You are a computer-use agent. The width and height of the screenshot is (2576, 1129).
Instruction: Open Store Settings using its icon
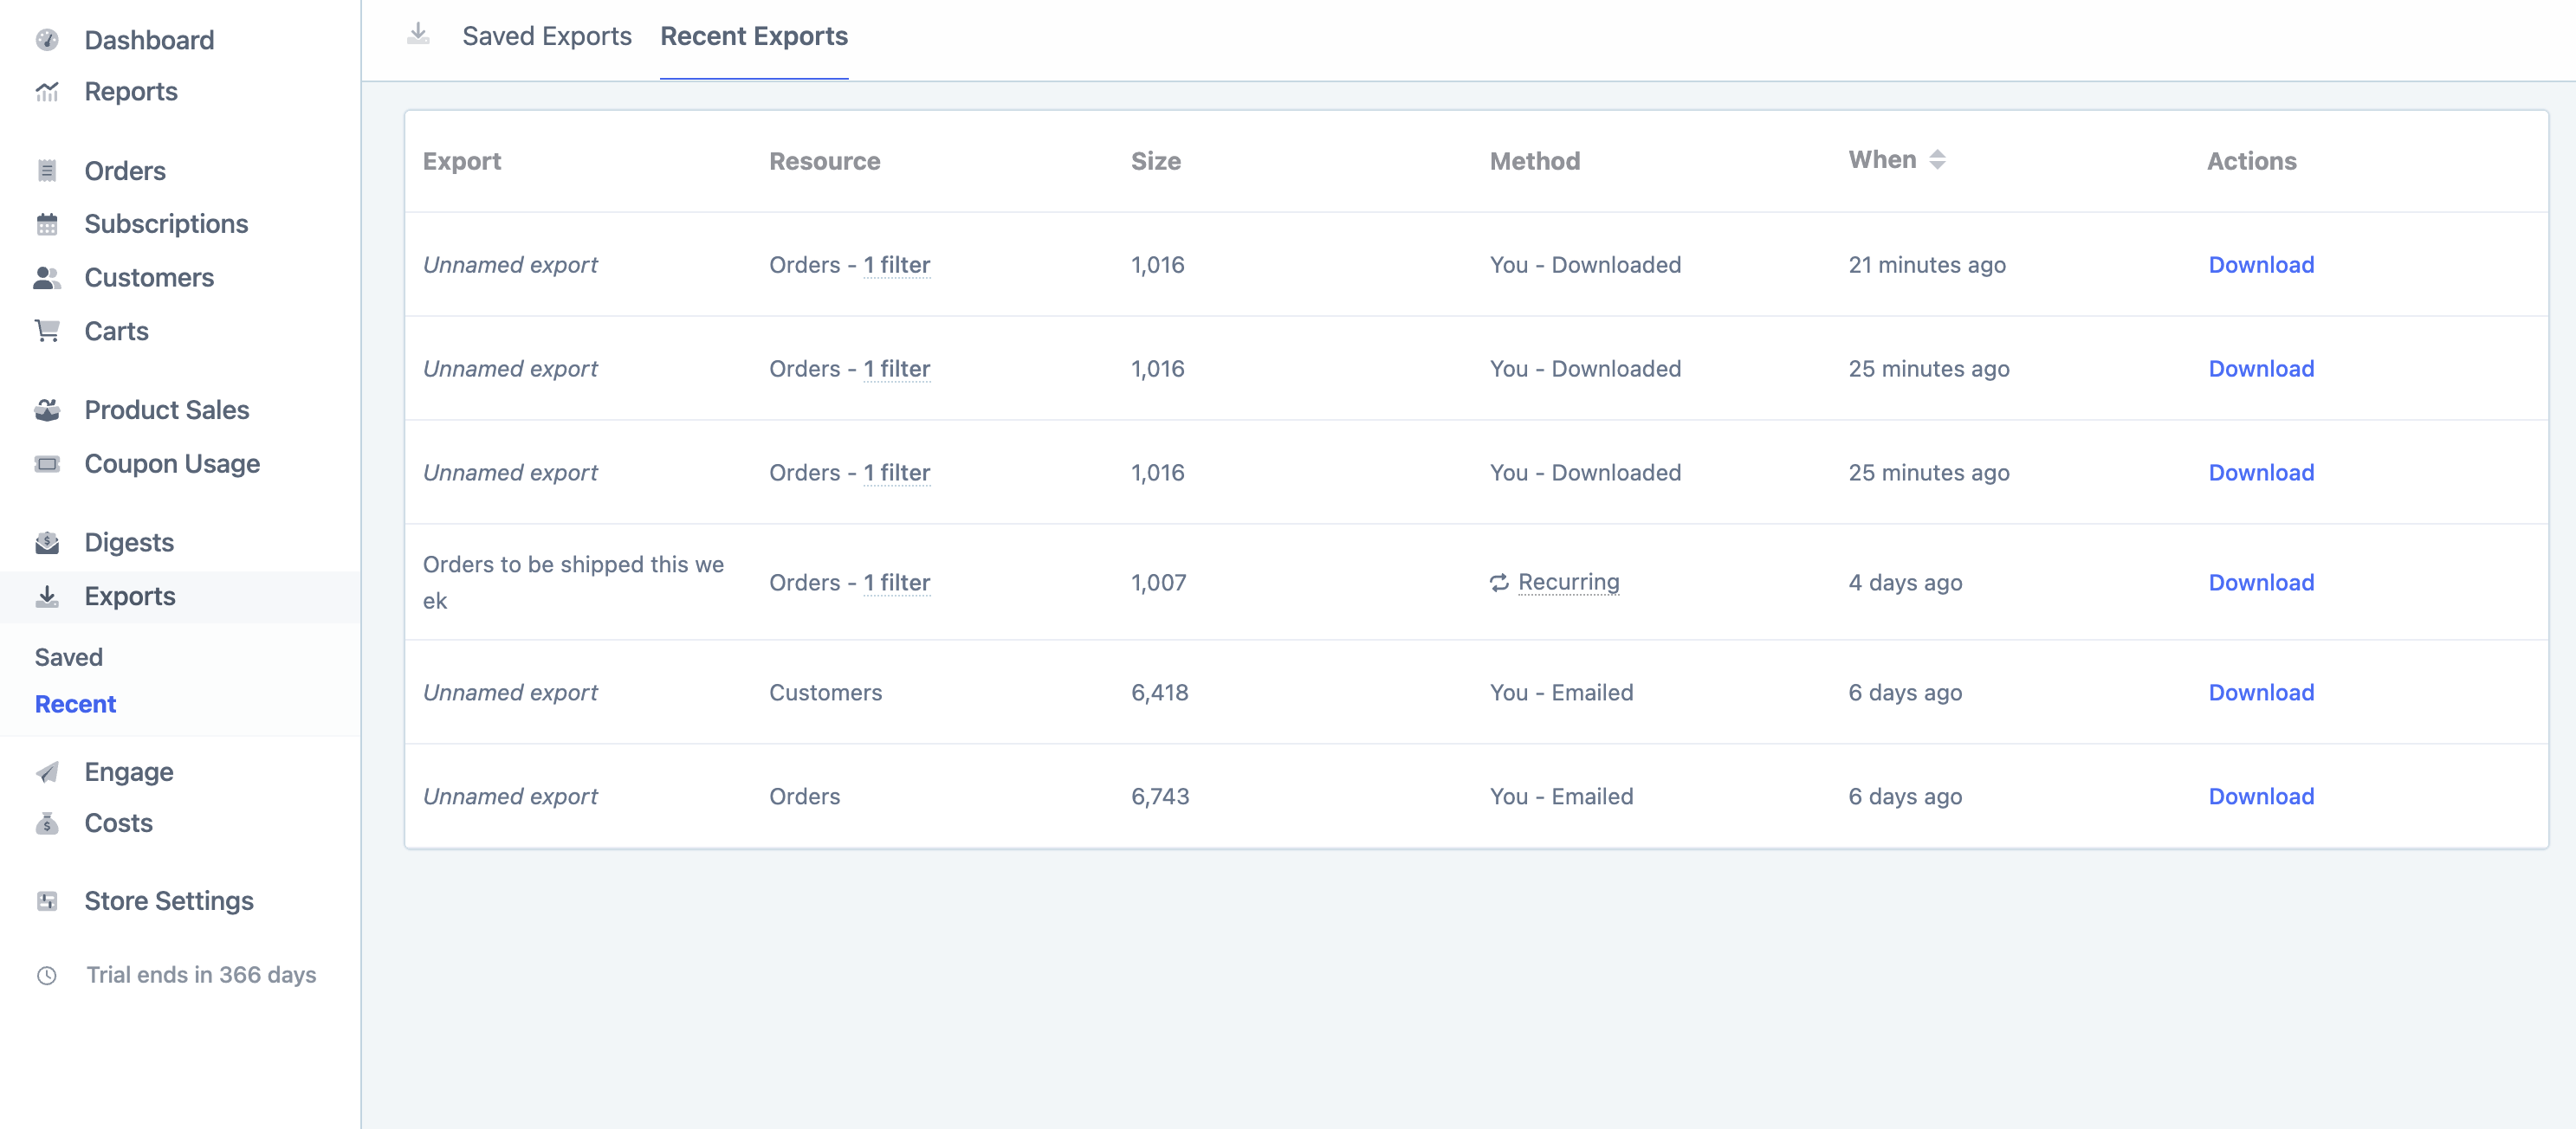point(47,900)
